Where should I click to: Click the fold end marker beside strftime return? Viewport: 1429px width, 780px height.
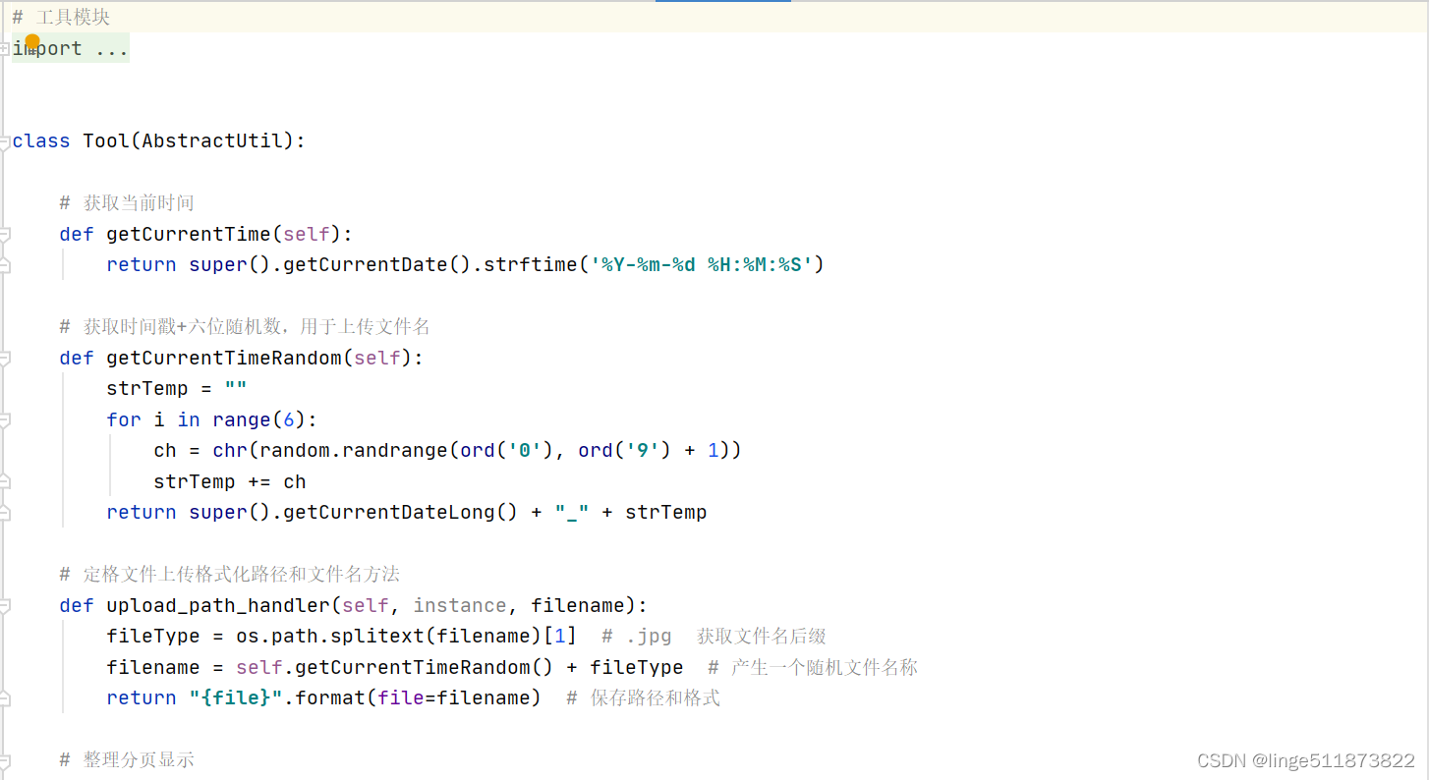(x=4, y=265)
